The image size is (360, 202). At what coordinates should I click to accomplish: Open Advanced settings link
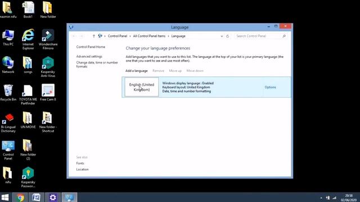[x=89, y=56]
